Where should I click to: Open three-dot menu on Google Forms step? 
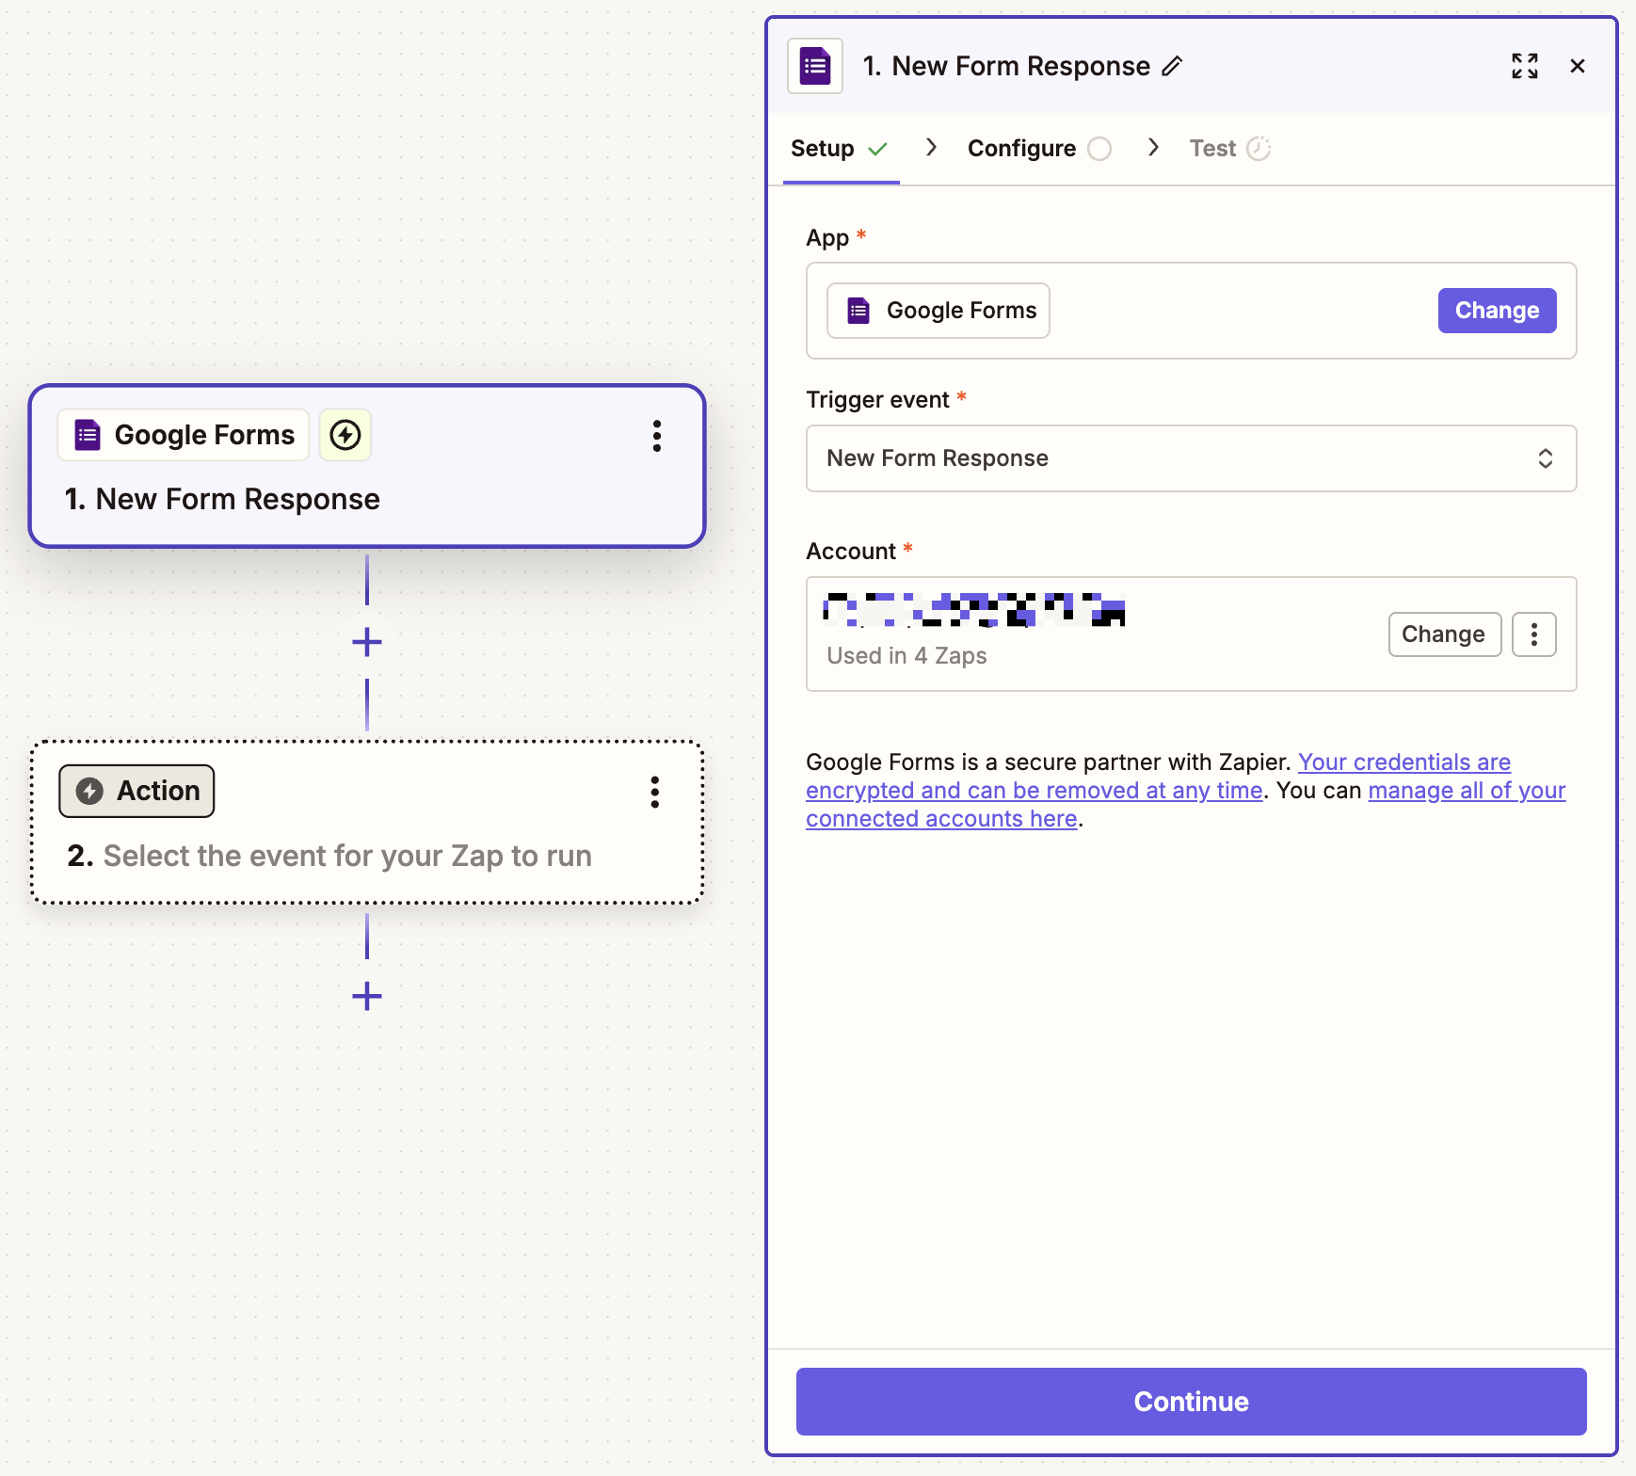[657, 436]
